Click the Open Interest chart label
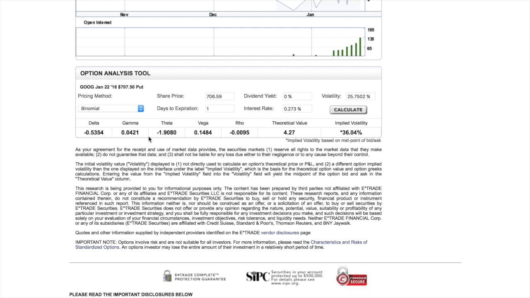The image size is (530, 298). (97, 22)
